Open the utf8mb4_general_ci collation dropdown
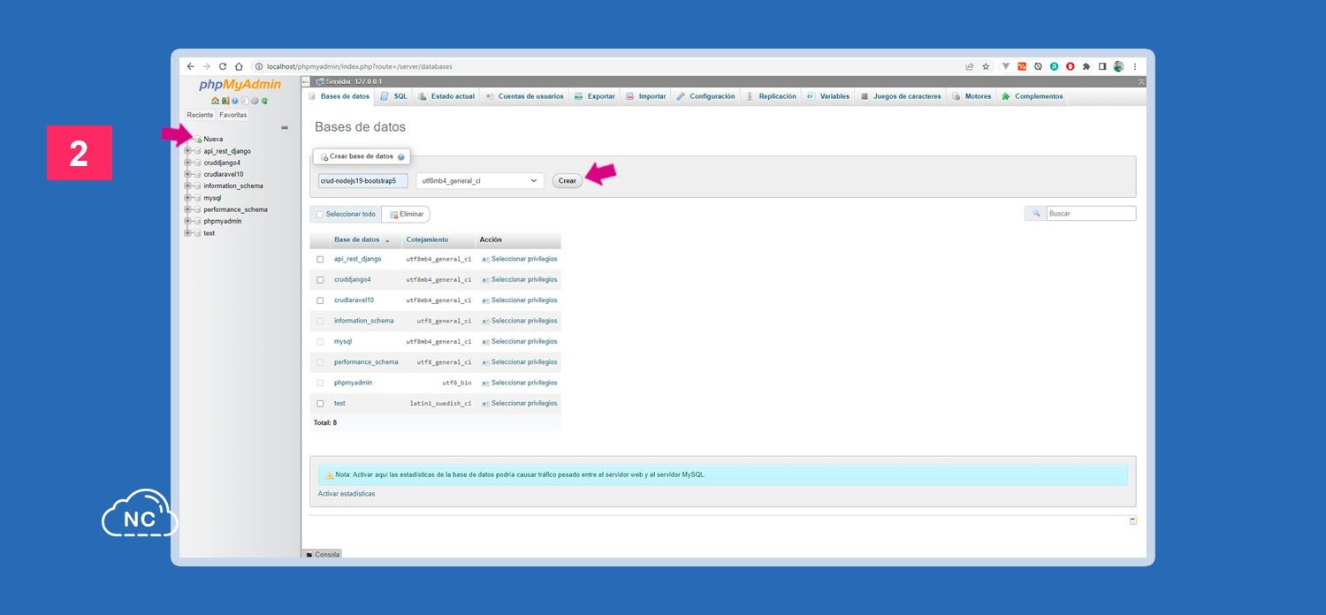This screenshot has height=615, width=1326. point(480,181)
